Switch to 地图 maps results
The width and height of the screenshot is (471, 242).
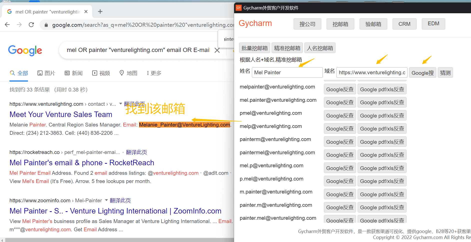coord(128,73)
